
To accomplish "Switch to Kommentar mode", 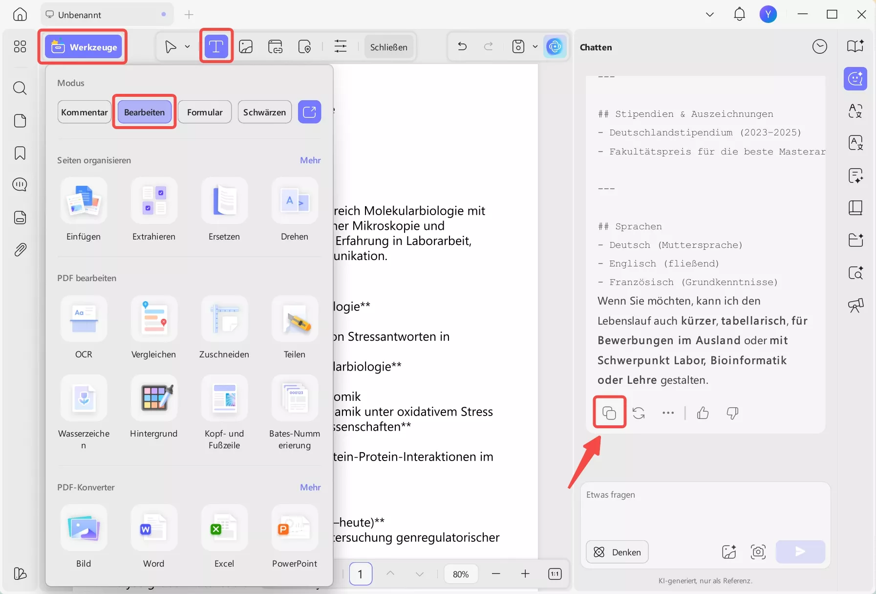I will point(84,111).
